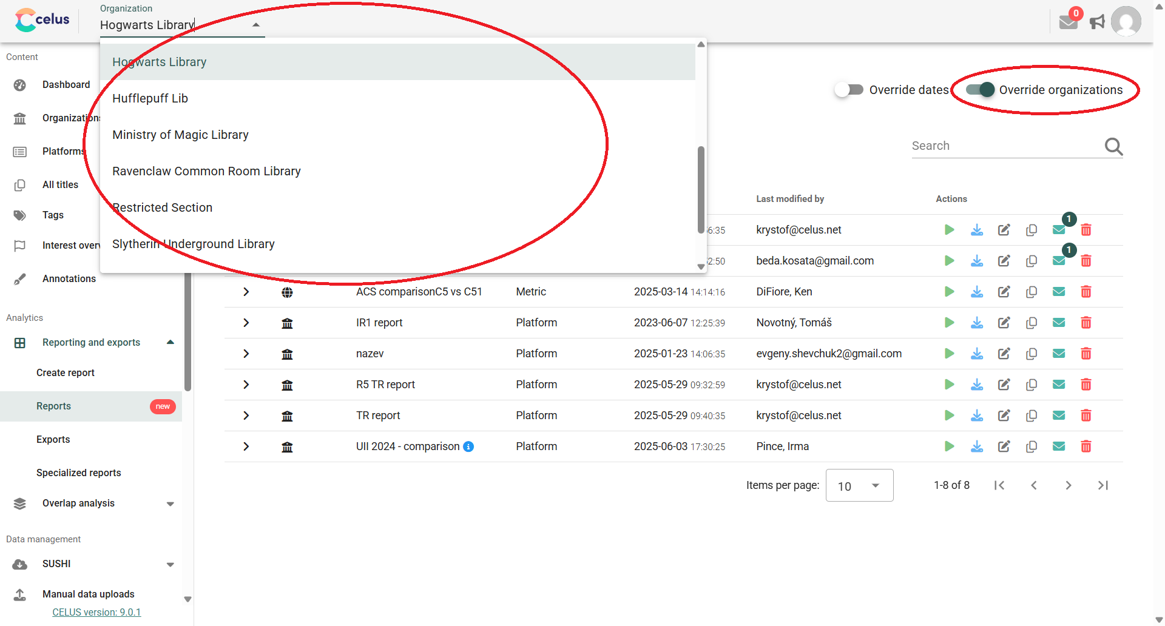Go to previous page of reports
The height and width of the screenshot is (626, 1165).
[x=1034, y=485]
